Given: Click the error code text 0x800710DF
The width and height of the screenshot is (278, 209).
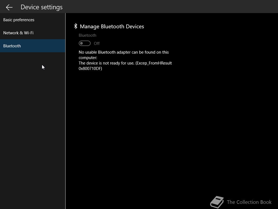Looking at the screenshot, I should click(90, 68).
